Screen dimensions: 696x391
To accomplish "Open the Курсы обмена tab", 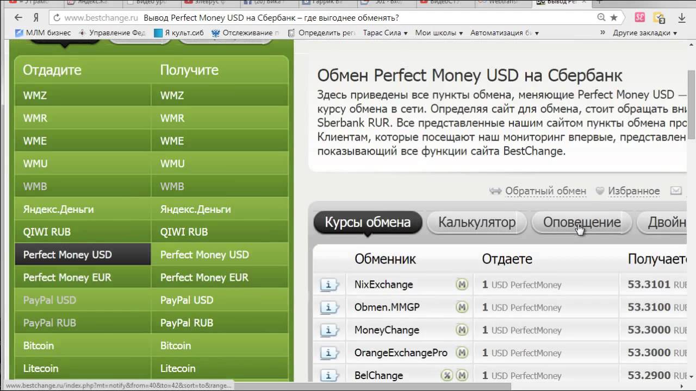I will coord(368,222).
